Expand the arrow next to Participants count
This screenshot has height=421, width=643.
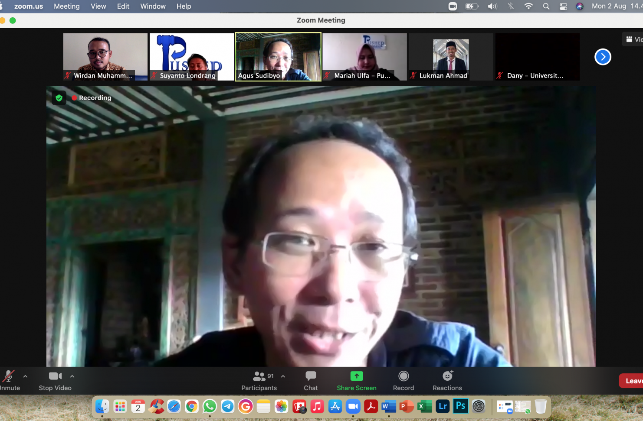(283, 376)
